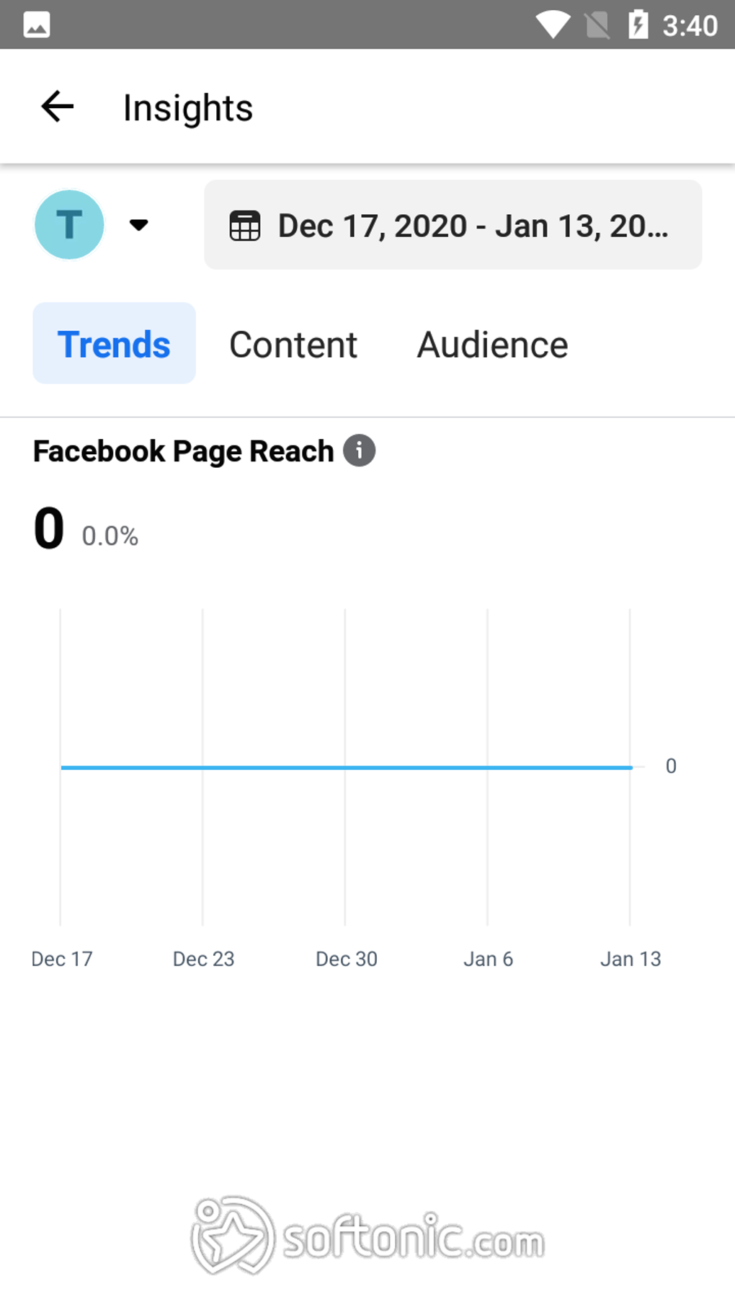Tap the back arrow icon
735x1307 pixels.
point(58,107)
